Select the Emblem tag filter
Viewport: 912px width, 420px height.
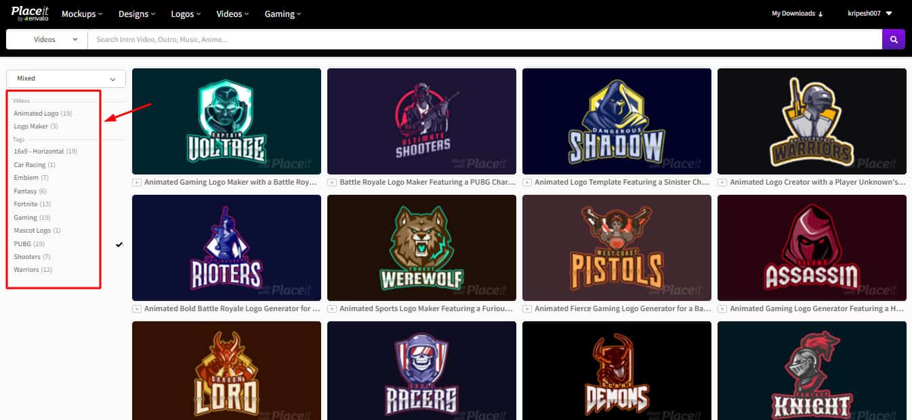click(31, 178)
